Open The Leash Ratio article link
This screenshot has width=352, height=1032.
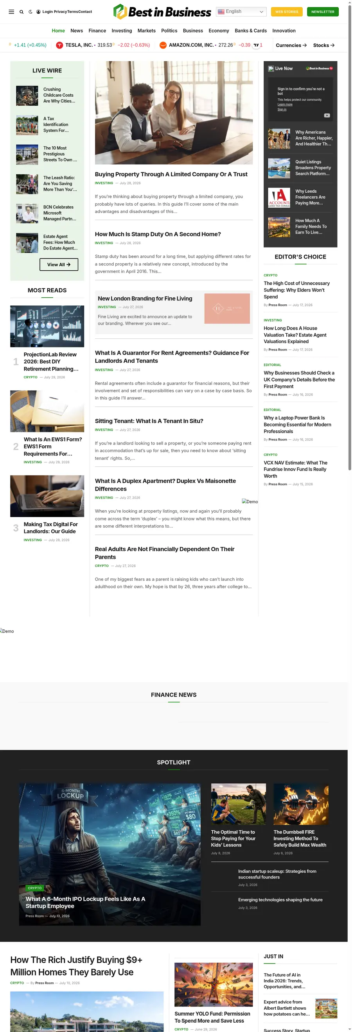(60, 184)
